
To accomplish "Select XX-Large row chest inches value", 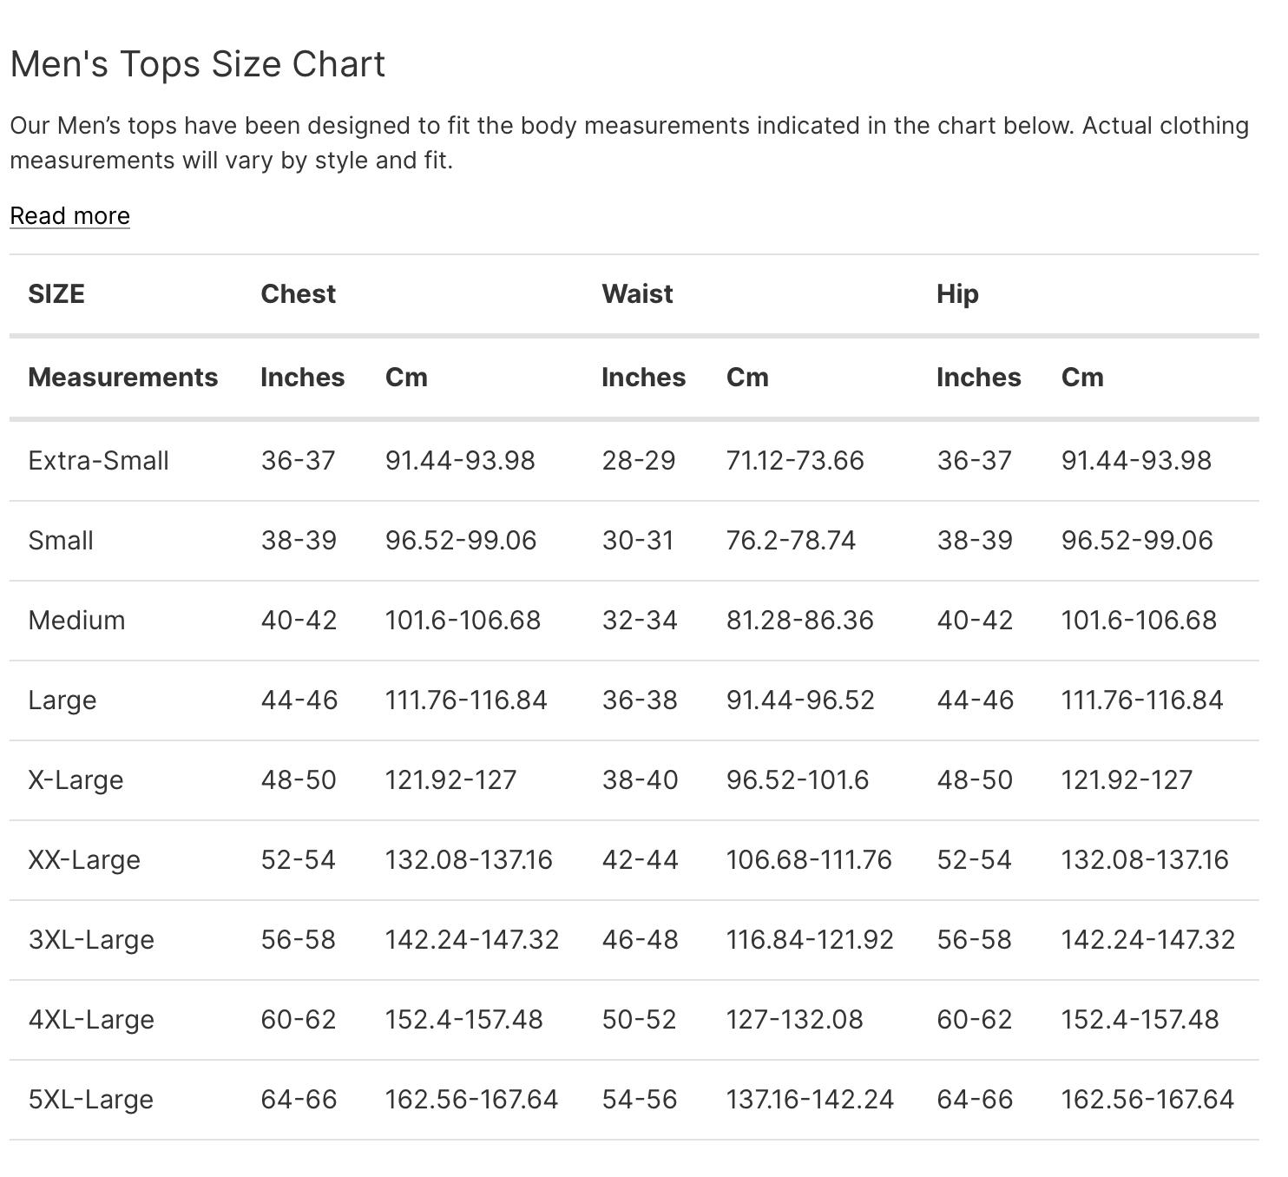I will point(298,860).
